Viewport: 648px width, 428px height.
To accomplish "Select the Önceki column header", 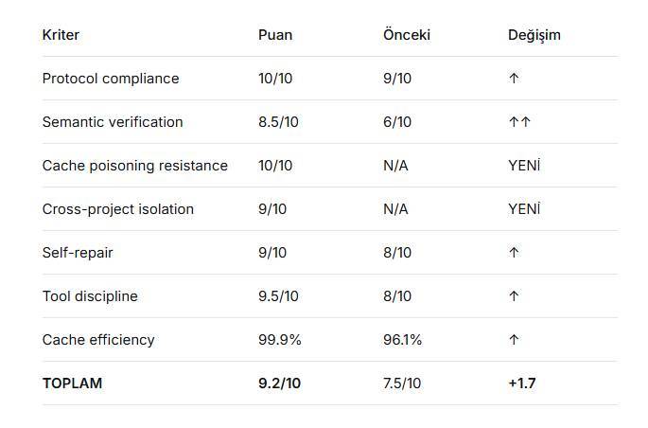I will coord(407,35).
